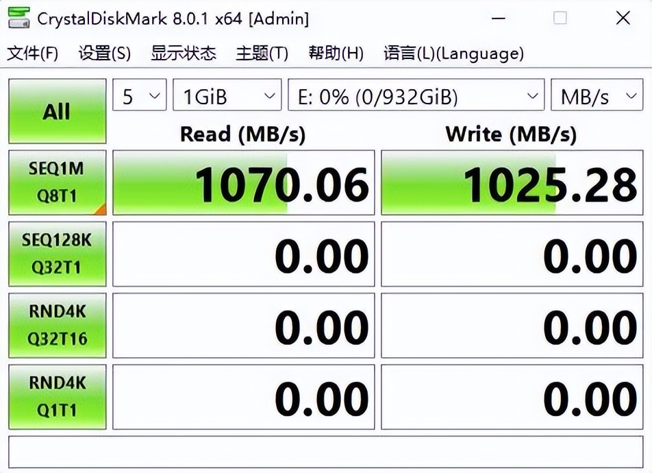The height and width of the screenshot is (473, 652).
Task: Open the 语言(L)(Language) menu
Action: coord(452,53)
